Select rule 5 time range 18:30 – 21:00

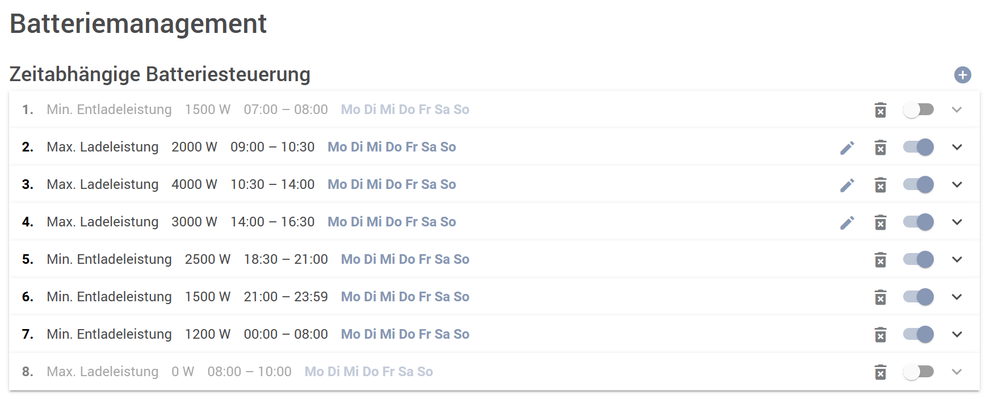(x=286, y=259)
